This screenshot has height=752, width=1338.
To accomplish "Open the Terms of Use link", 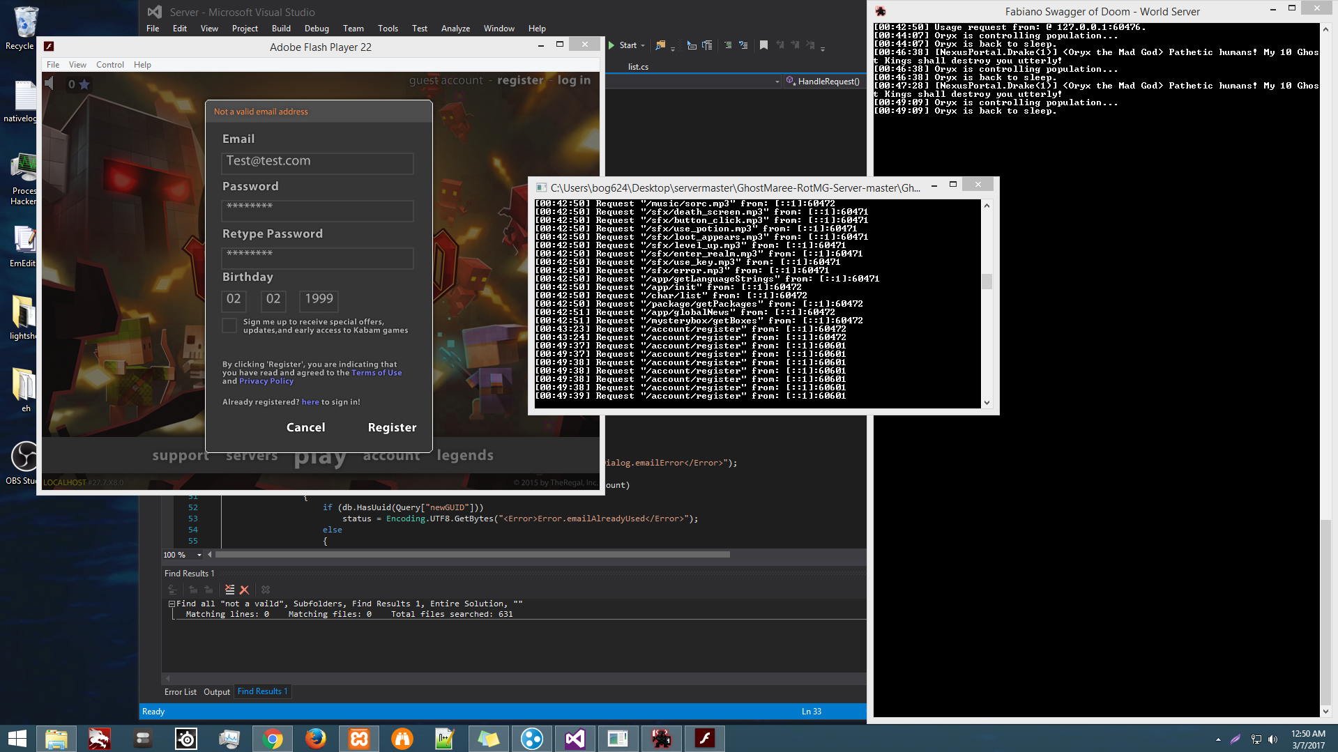I will (377, 373).
